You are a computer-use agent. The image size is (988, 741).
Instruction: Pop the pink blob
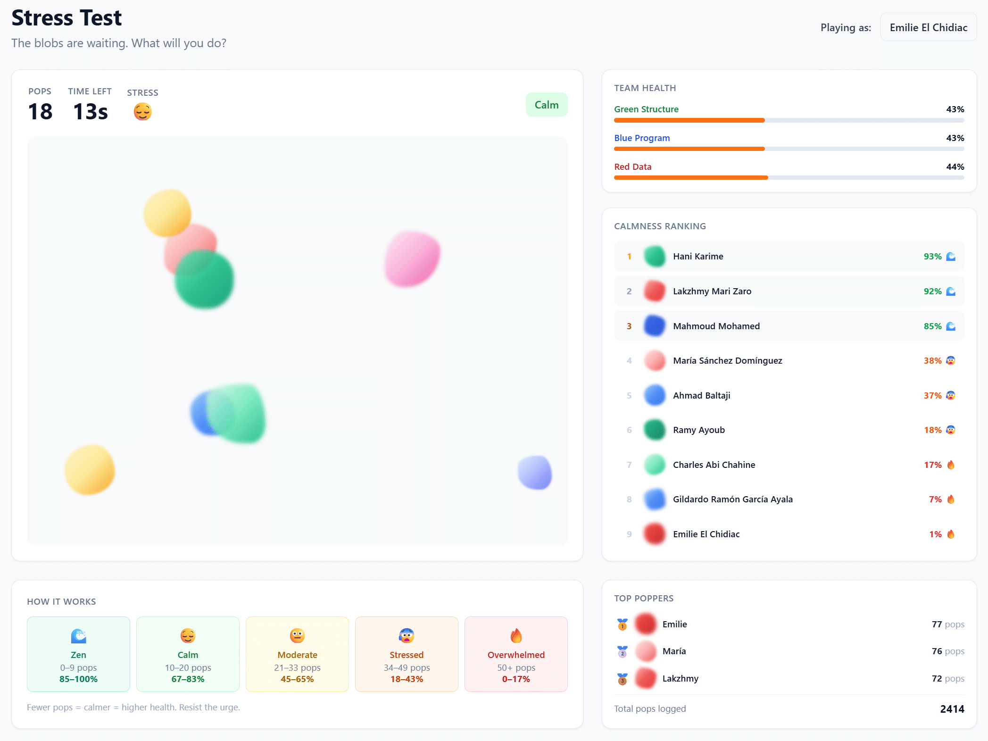point(412,258)
